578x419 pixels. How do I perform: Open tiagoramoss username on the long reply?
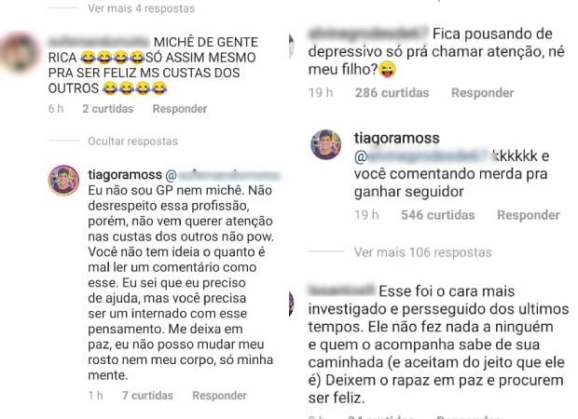[125, 174]
